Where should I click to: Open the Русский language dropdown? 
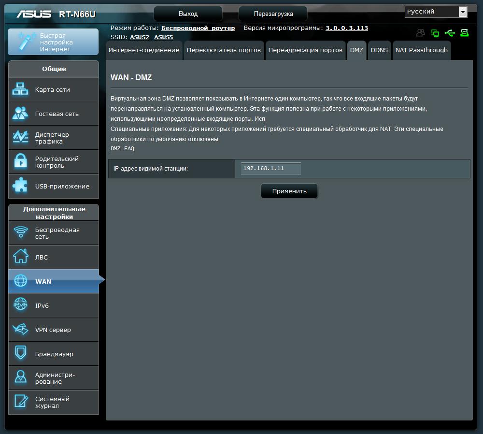tap(436, 12)
